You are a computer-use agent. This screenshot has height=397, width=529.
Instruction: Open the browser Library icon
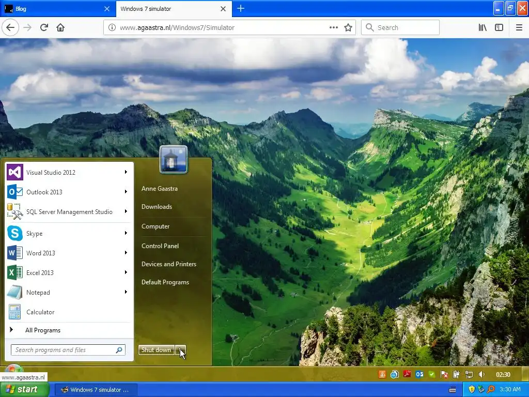click(483, 27)
